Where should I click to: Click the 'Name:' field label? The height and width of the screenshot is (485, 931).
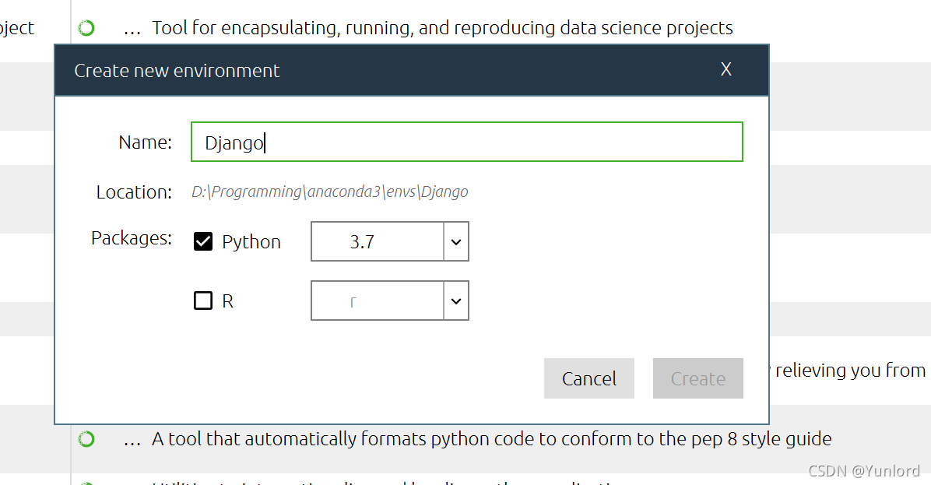click(x=145, y=142)
